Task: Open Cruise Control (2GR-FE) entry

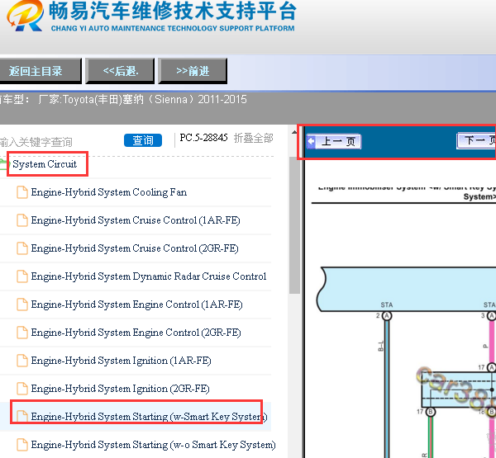Action: [135, 248]
